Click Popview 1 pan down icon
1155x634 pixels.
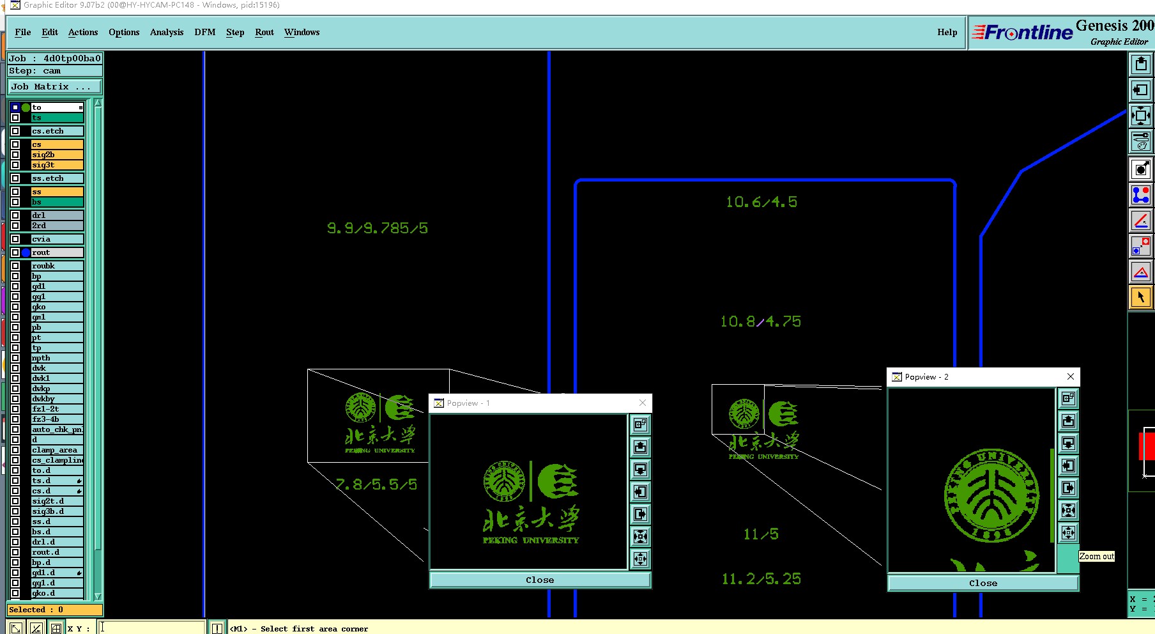(640, 469)
